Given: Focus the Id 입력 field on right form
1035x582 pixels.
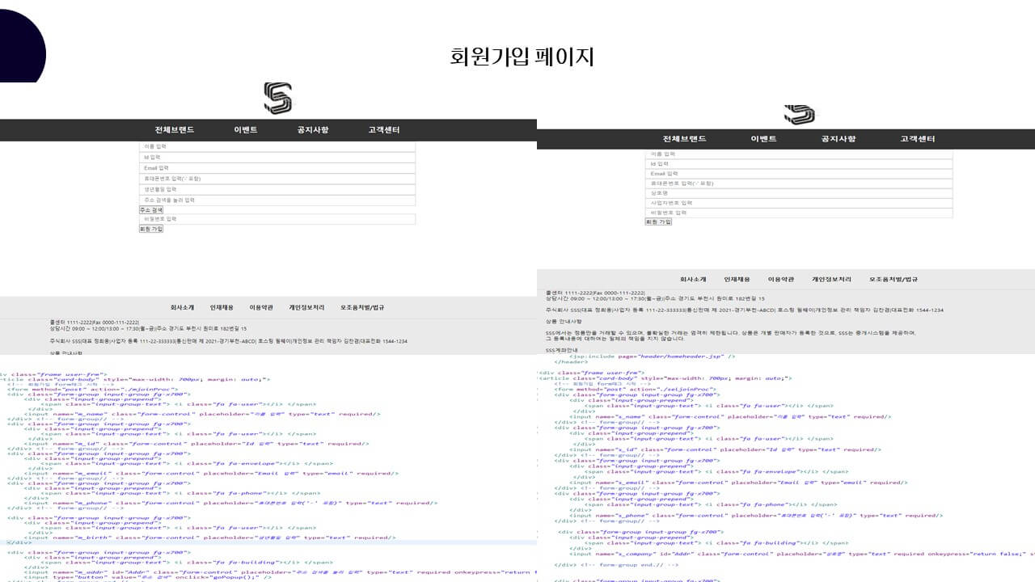Looking at the screenshot, I should pos(799,164).
